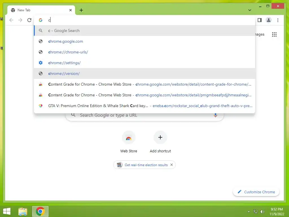Show hidden system tray icons
Viewport: 289px width, 217px height.
coord(249,212)
